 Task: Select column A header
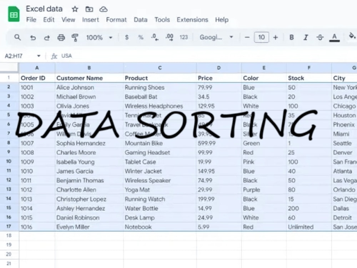pyautogui.click(x=37, y=68)
